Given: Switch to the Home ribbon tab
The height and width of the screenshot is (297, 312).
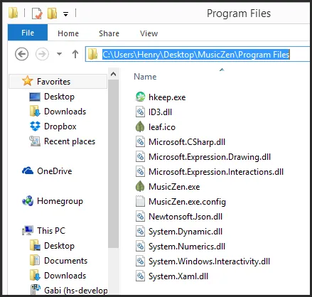Looking at the screenshot, I should pyautogui.click(x=68, y=33).
